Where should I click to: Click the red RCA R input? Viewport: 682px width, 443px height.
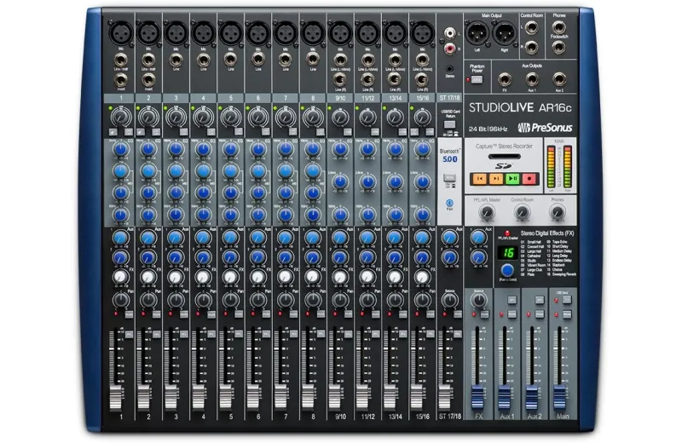pyautogui.click(x=450, y=49)
